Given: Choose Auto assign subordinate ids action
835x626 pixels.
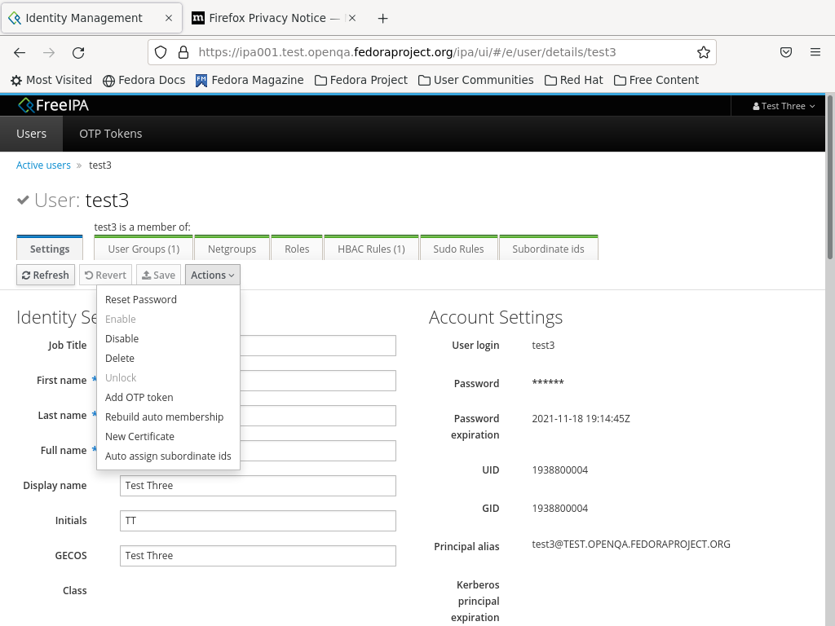Looking at the screenshot, I should [168, 456].
